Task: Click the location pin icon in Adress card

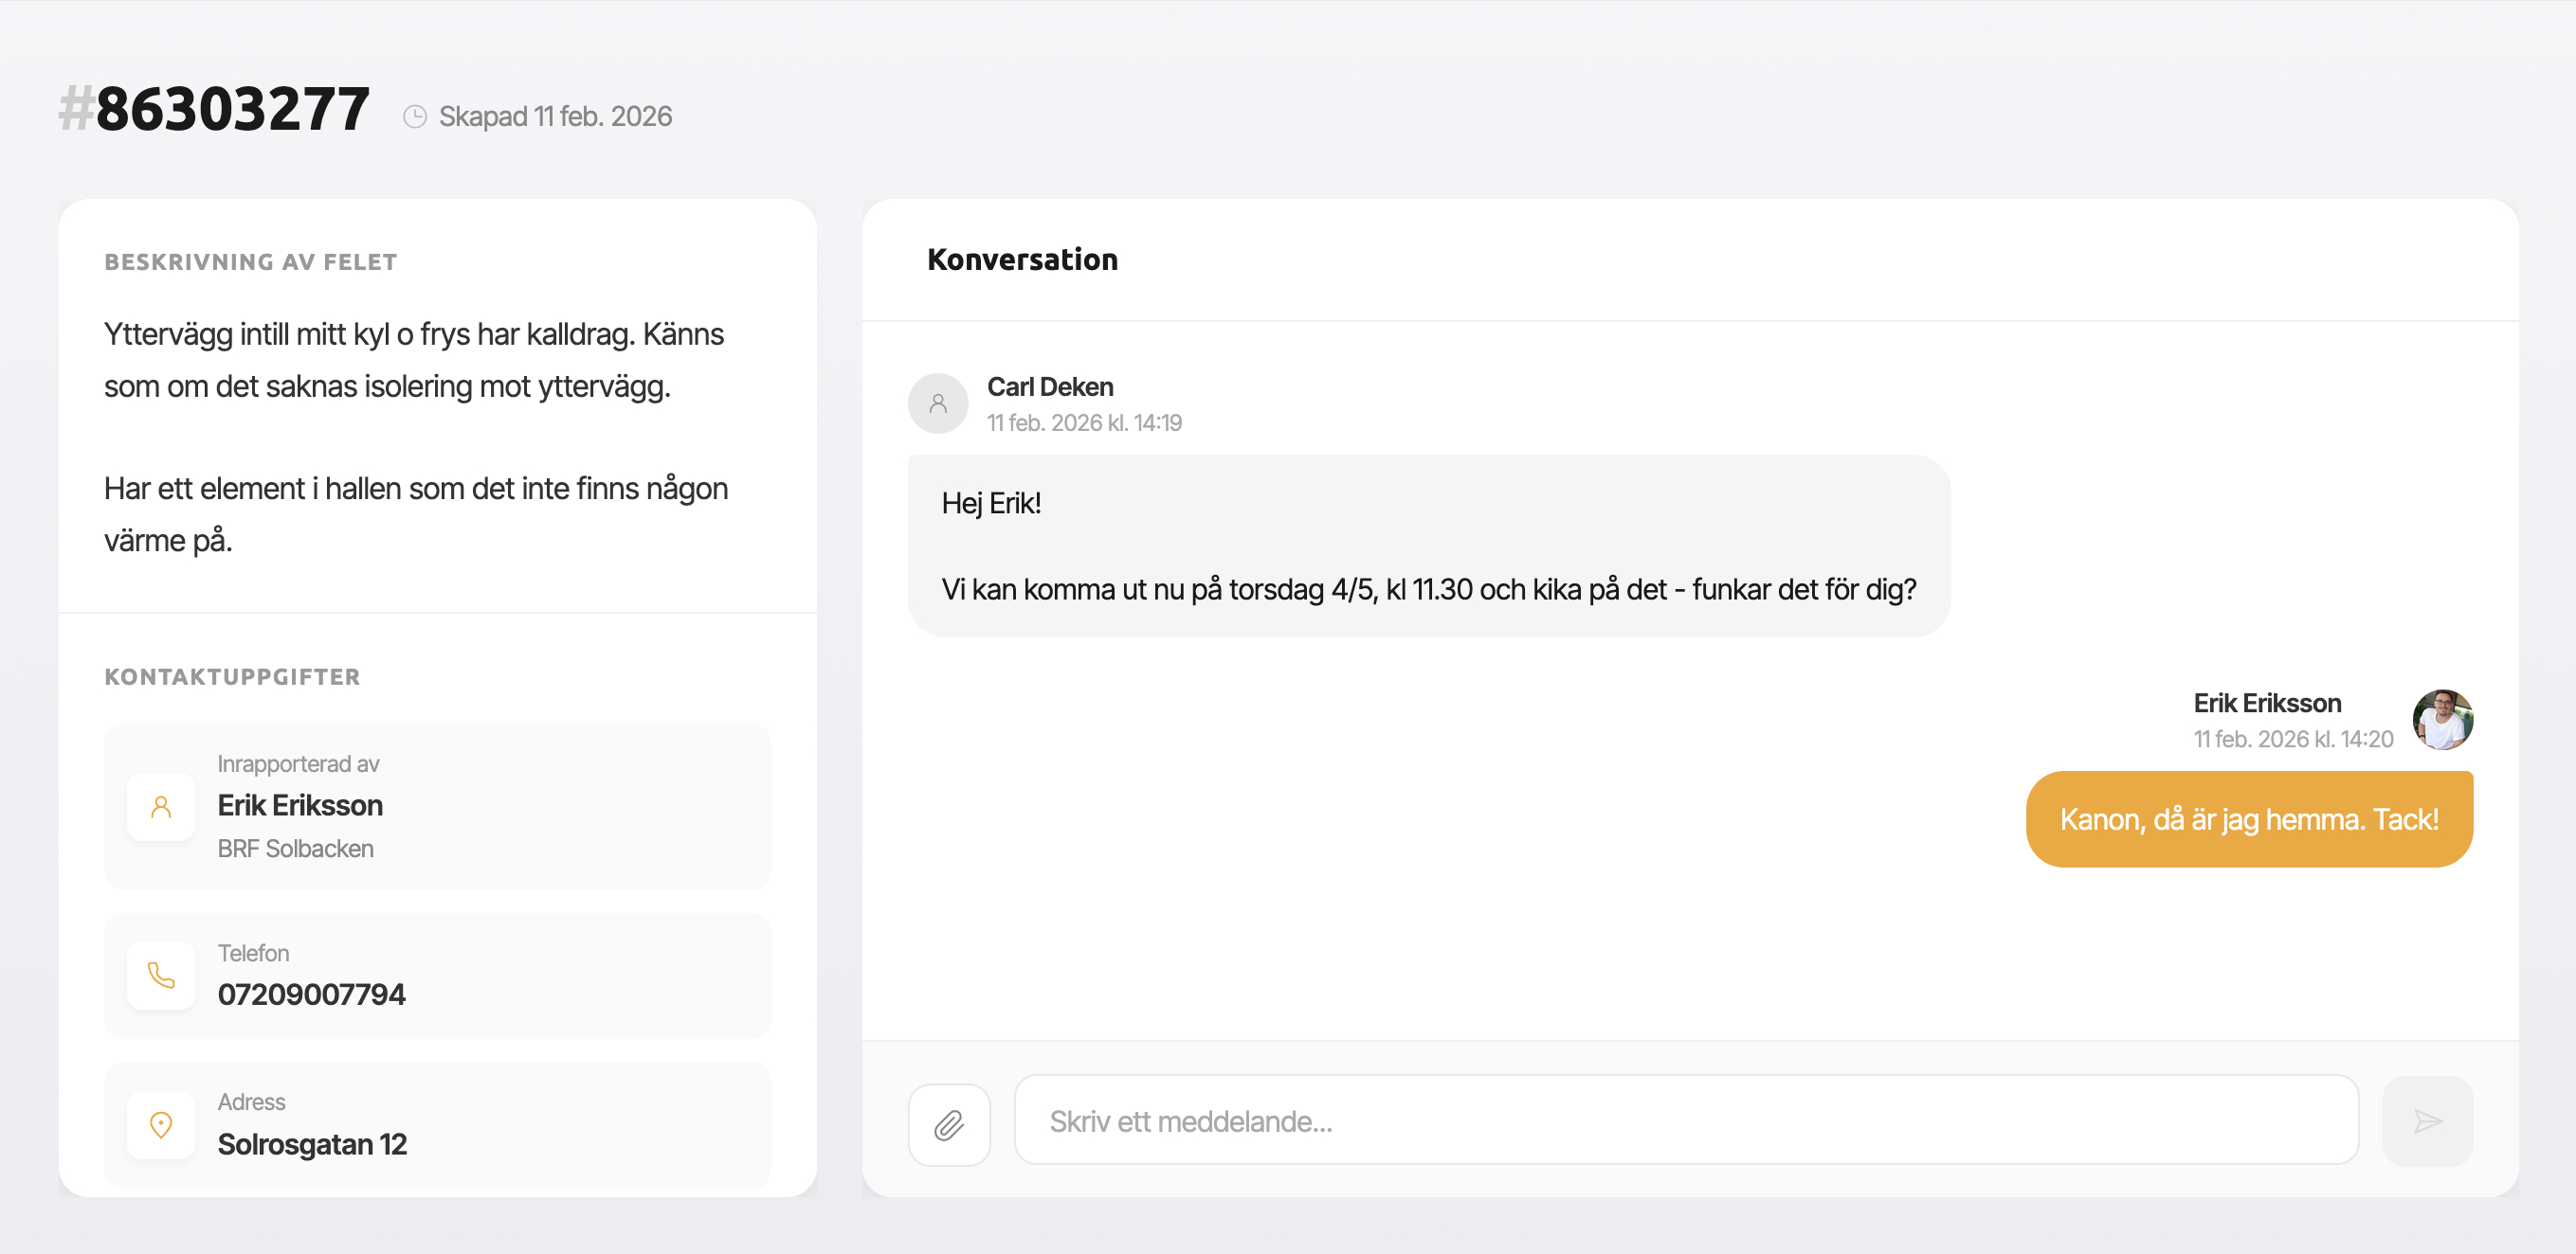Action: [161, 1125]
